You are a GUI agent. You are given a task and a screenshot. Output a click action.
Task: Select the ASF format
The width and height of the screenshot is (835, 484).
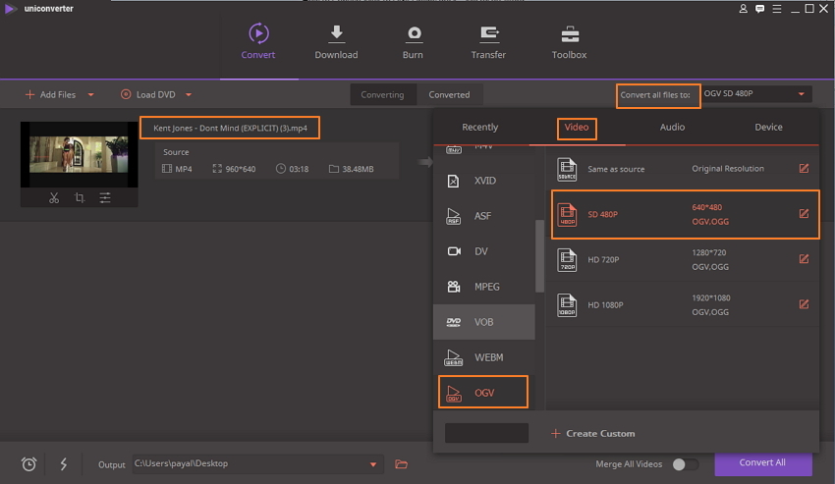(483, 216)
